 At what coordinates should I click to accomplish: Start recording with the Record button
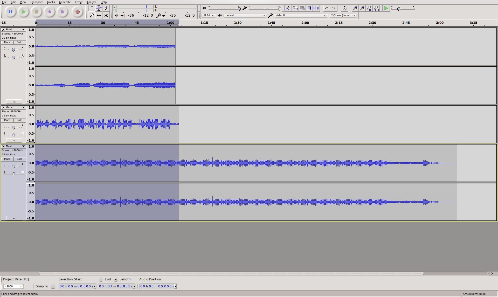tap(77, 12)
